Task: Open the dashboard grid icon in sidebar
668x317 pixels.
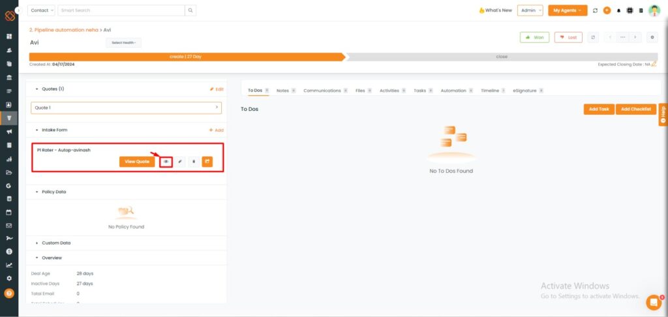Action: [9, 37]
